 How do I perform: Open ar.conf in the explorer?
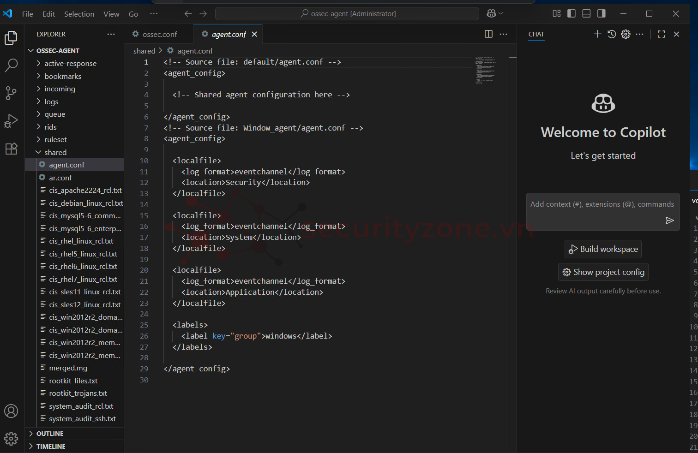[x=74, y=178]
